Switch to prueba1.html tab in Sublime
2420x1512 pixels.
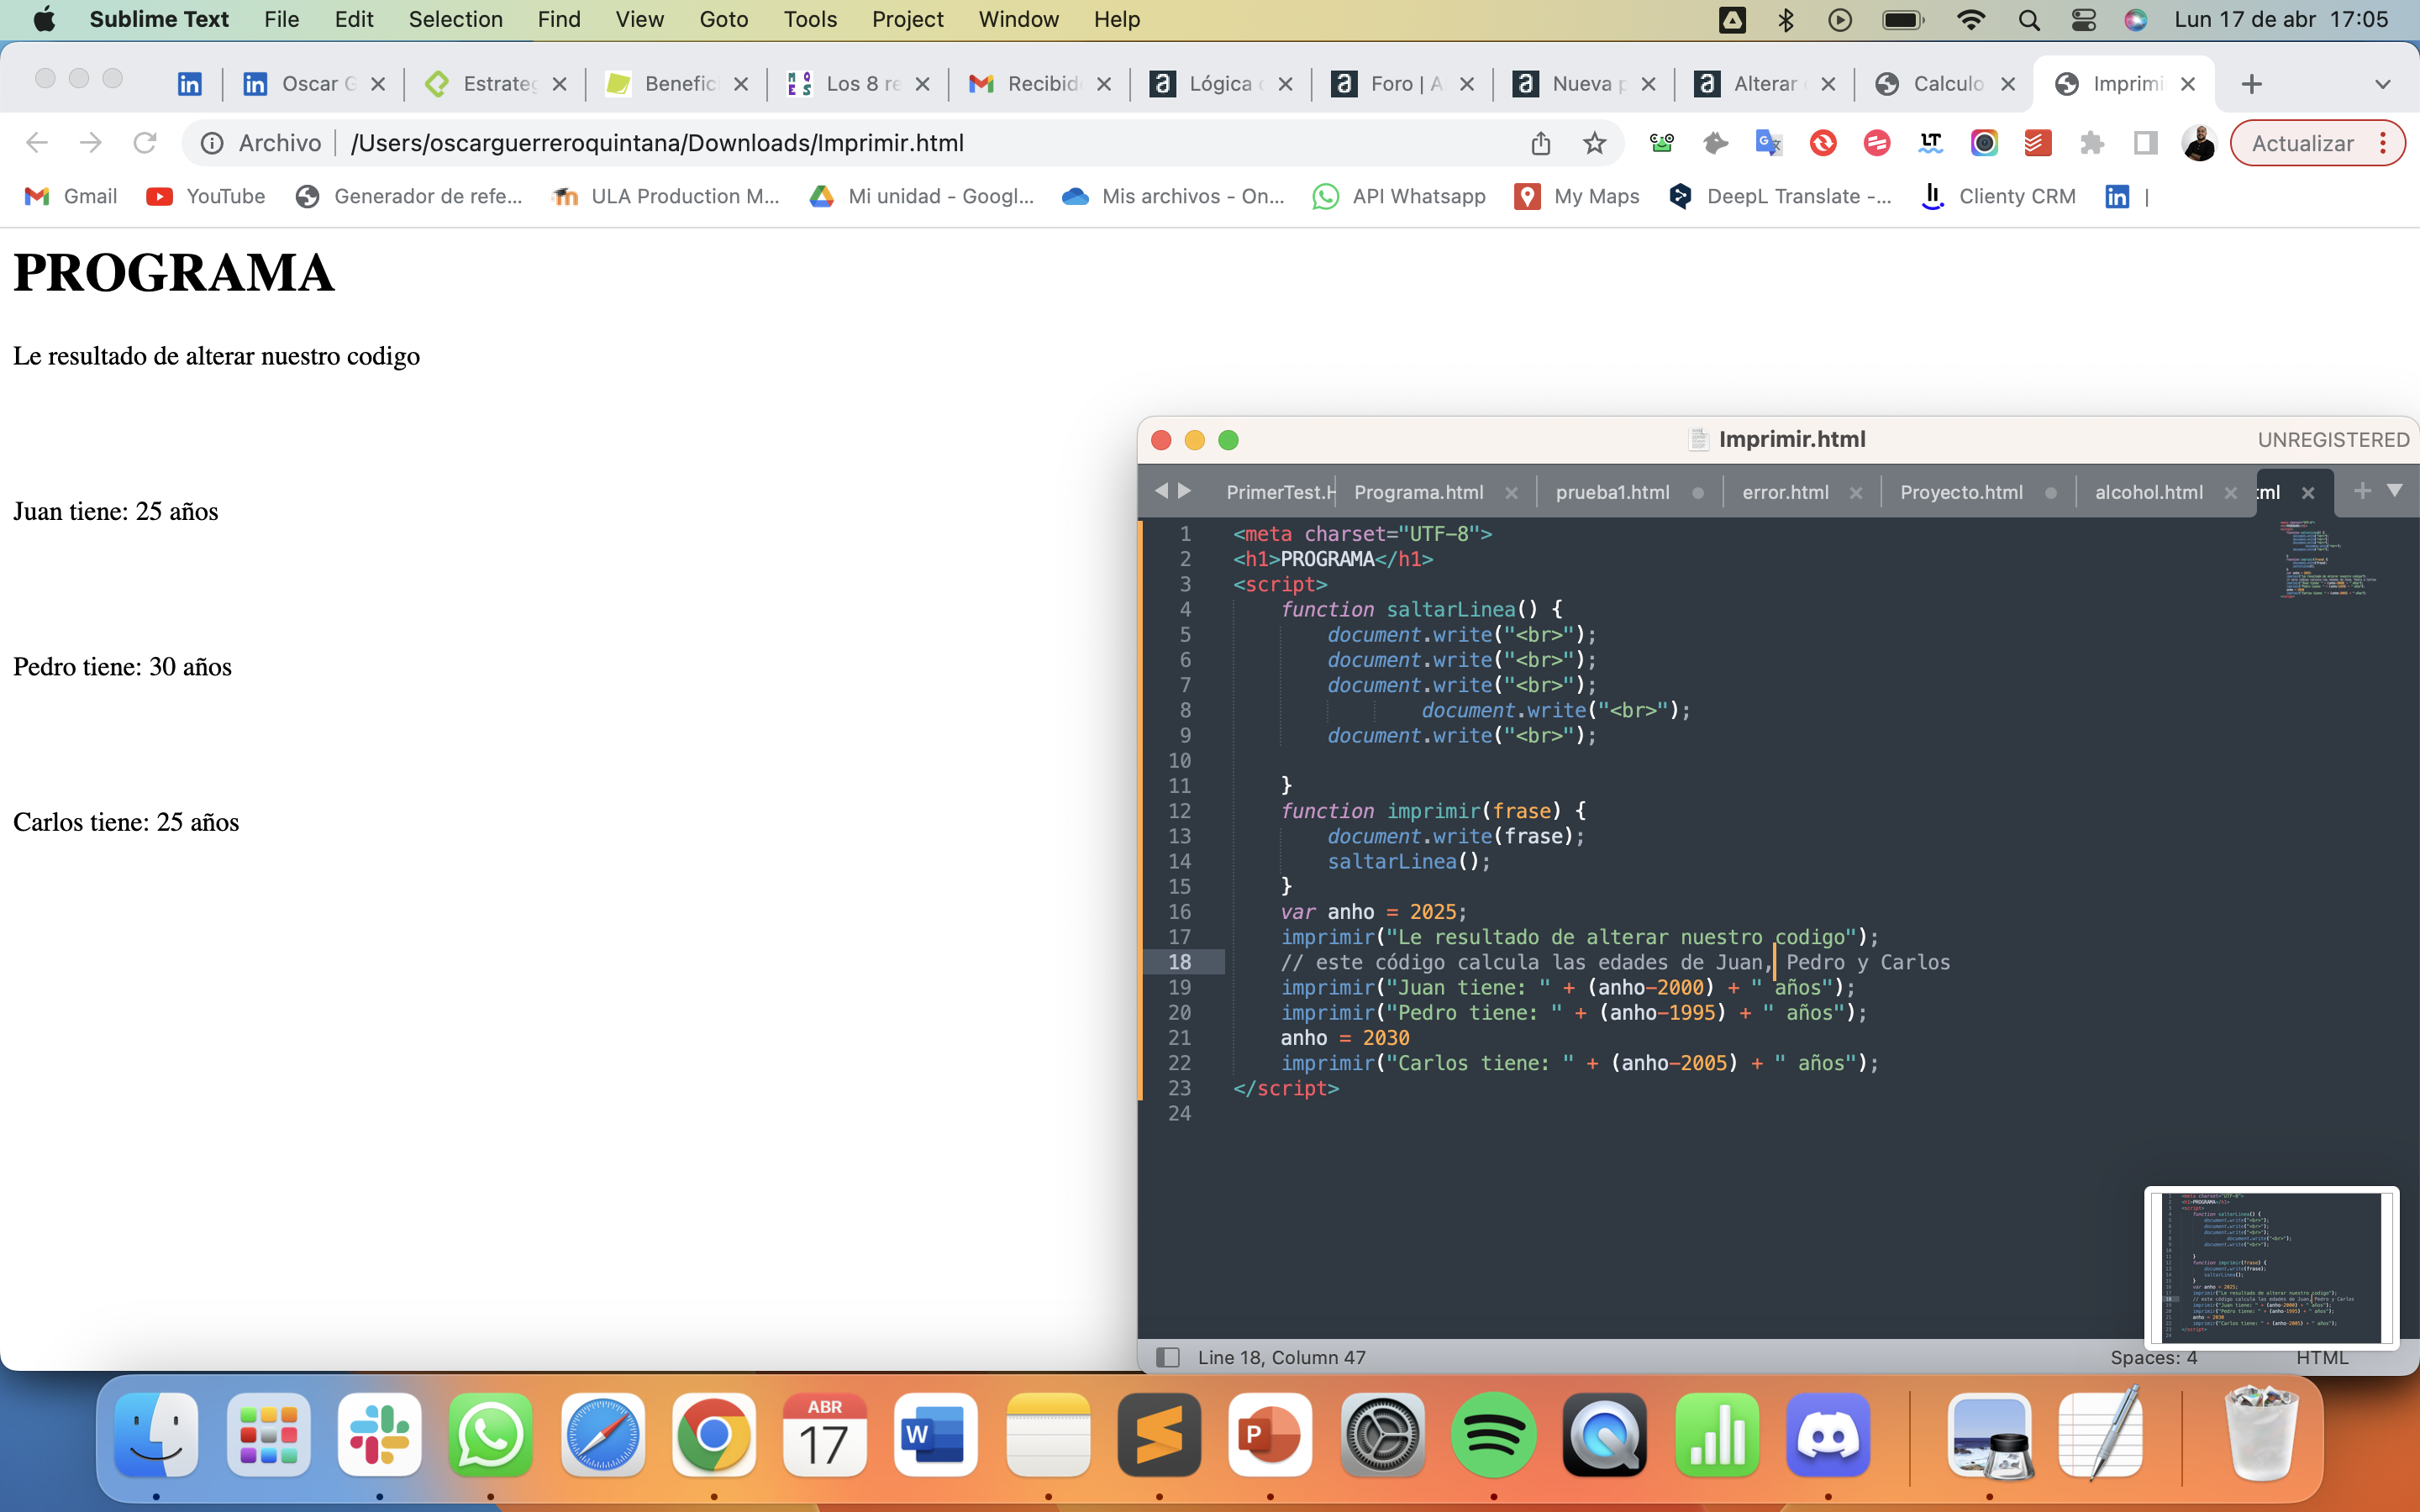pos(1612,492)
